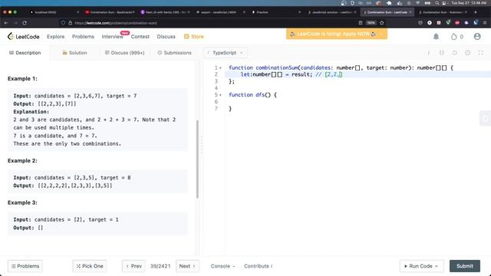Viewport: 491px width, 276px height.
Task: Go to the Prev problem
Action: (133, 266)
